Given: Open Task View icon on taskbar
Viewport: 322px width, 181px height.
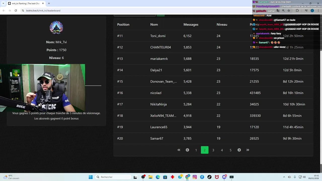Looking at the screenshot, I should 135,177.
